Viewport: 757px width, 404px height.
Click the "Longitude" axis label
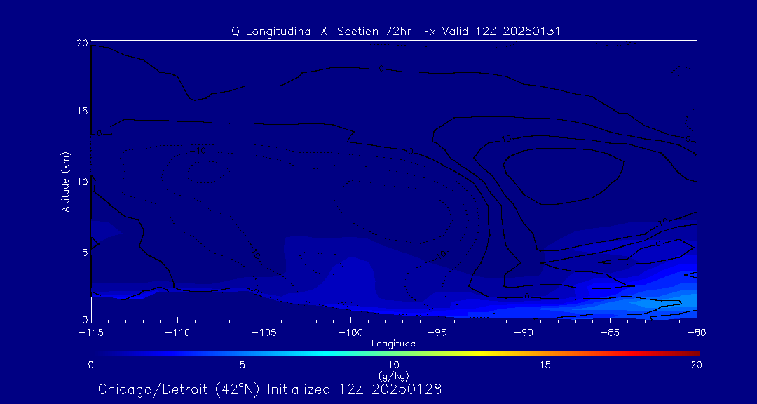click(x=393, y=344)
